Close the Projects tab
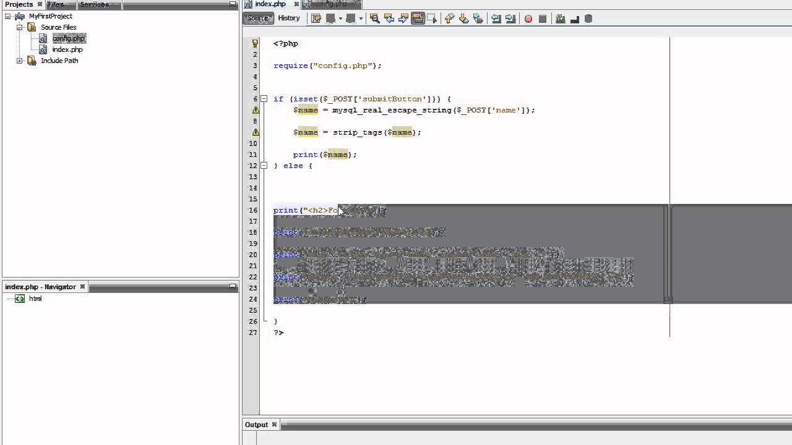The height and width of the screenshot is (445, 792). (x=40, y=4)
